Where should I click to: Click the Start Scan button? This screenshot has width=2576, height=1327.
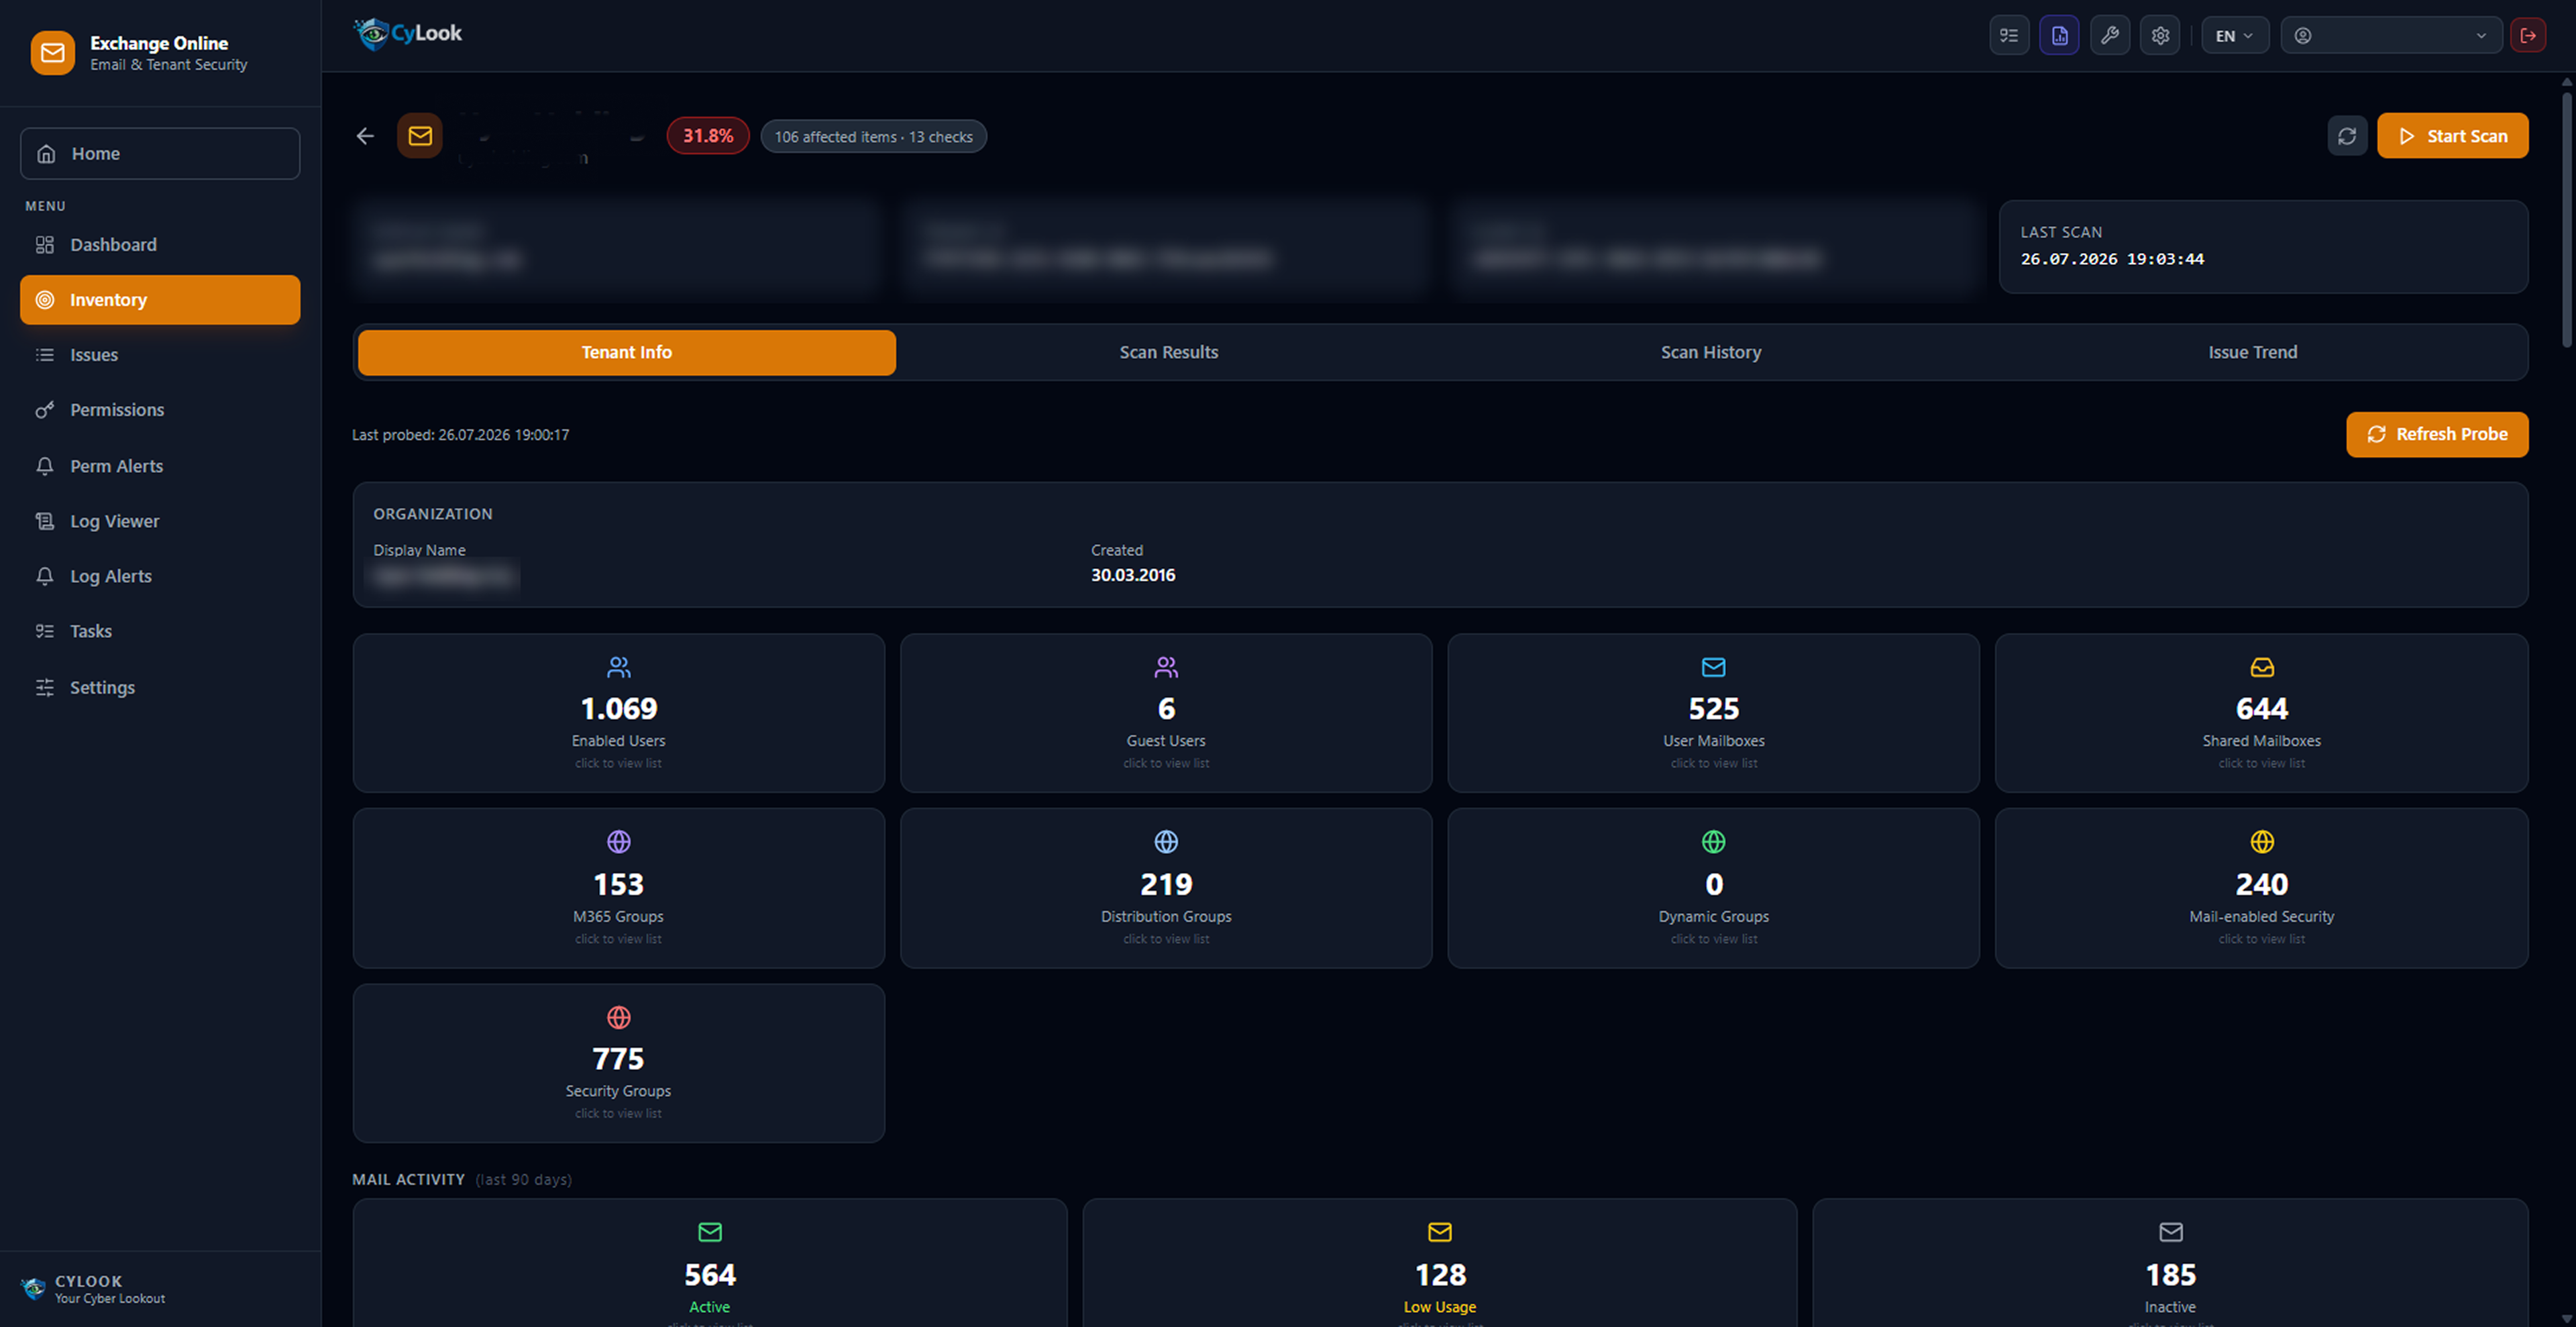coord(2453,136)
